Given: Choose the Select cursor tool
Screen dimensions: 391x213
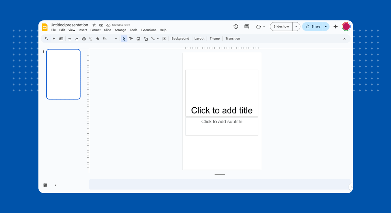Looking at the screenshot, I should pos(124,39).
